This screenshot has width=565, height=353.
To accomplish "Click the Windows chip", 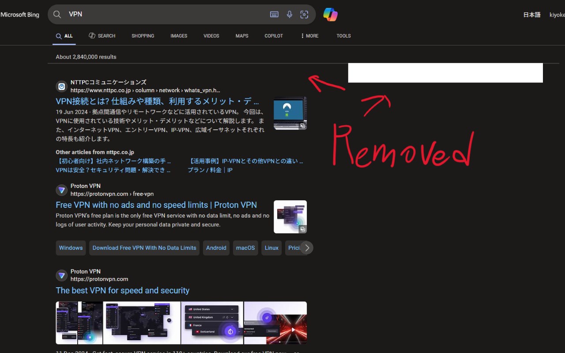I will (71, 248).
